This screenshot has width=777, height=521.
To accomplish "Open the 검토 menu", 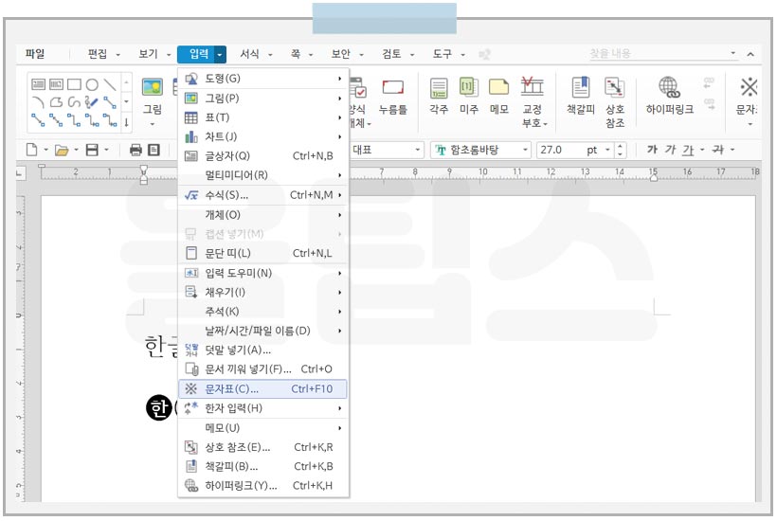I will tap(391, 53).
